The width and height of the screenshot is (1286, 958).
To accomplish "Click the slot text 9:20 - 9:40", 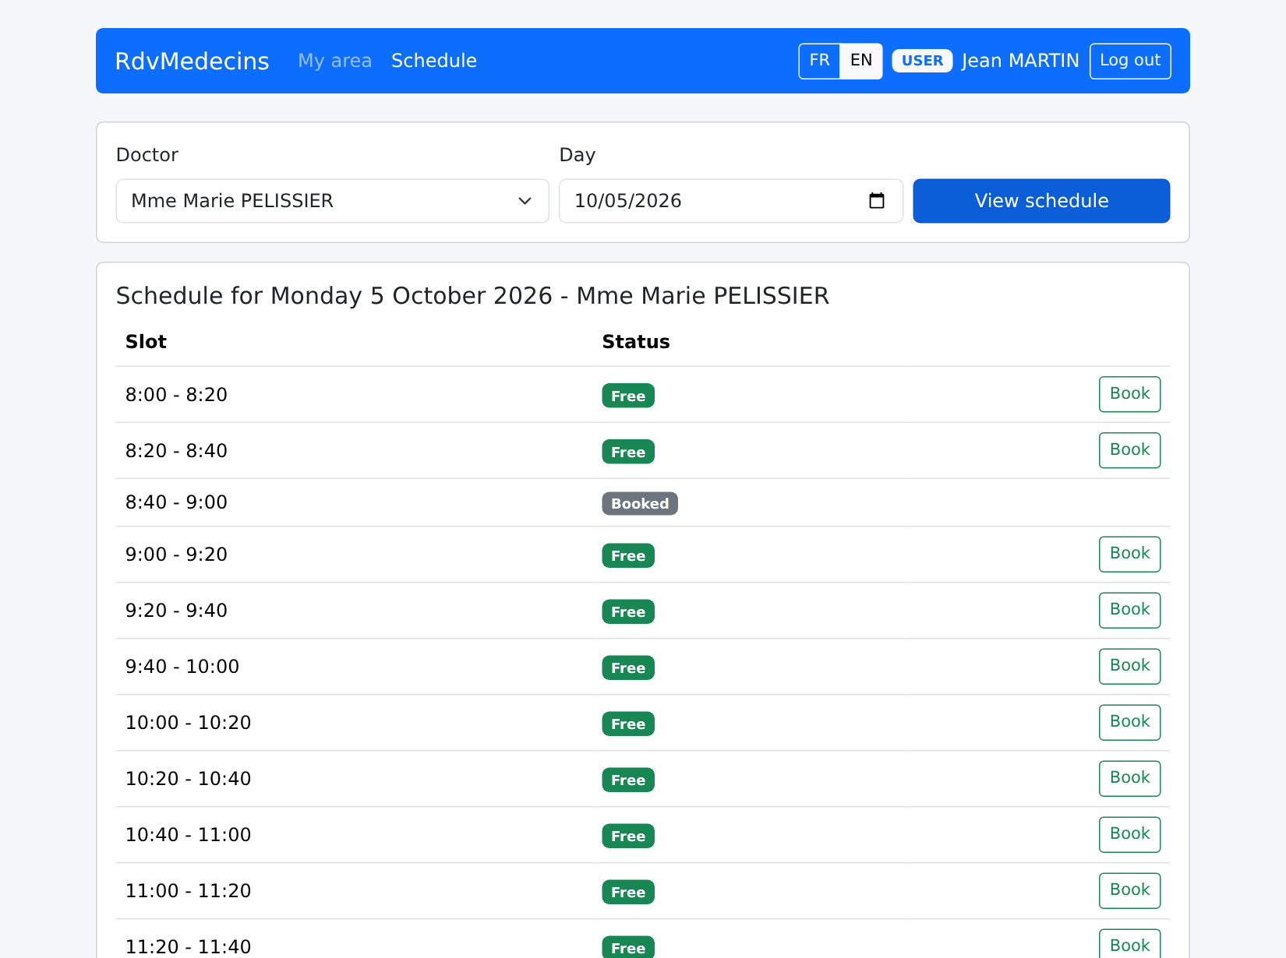I will 176,611.
